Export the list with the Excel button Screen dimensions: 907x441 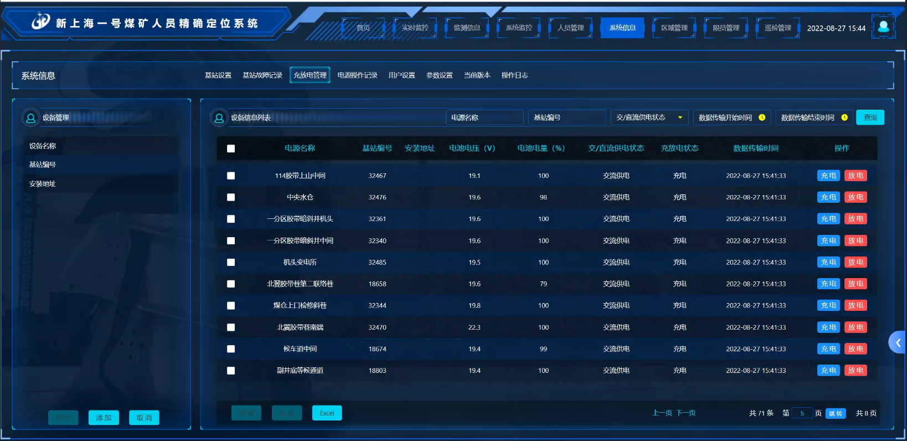click(x=327, y=413)
